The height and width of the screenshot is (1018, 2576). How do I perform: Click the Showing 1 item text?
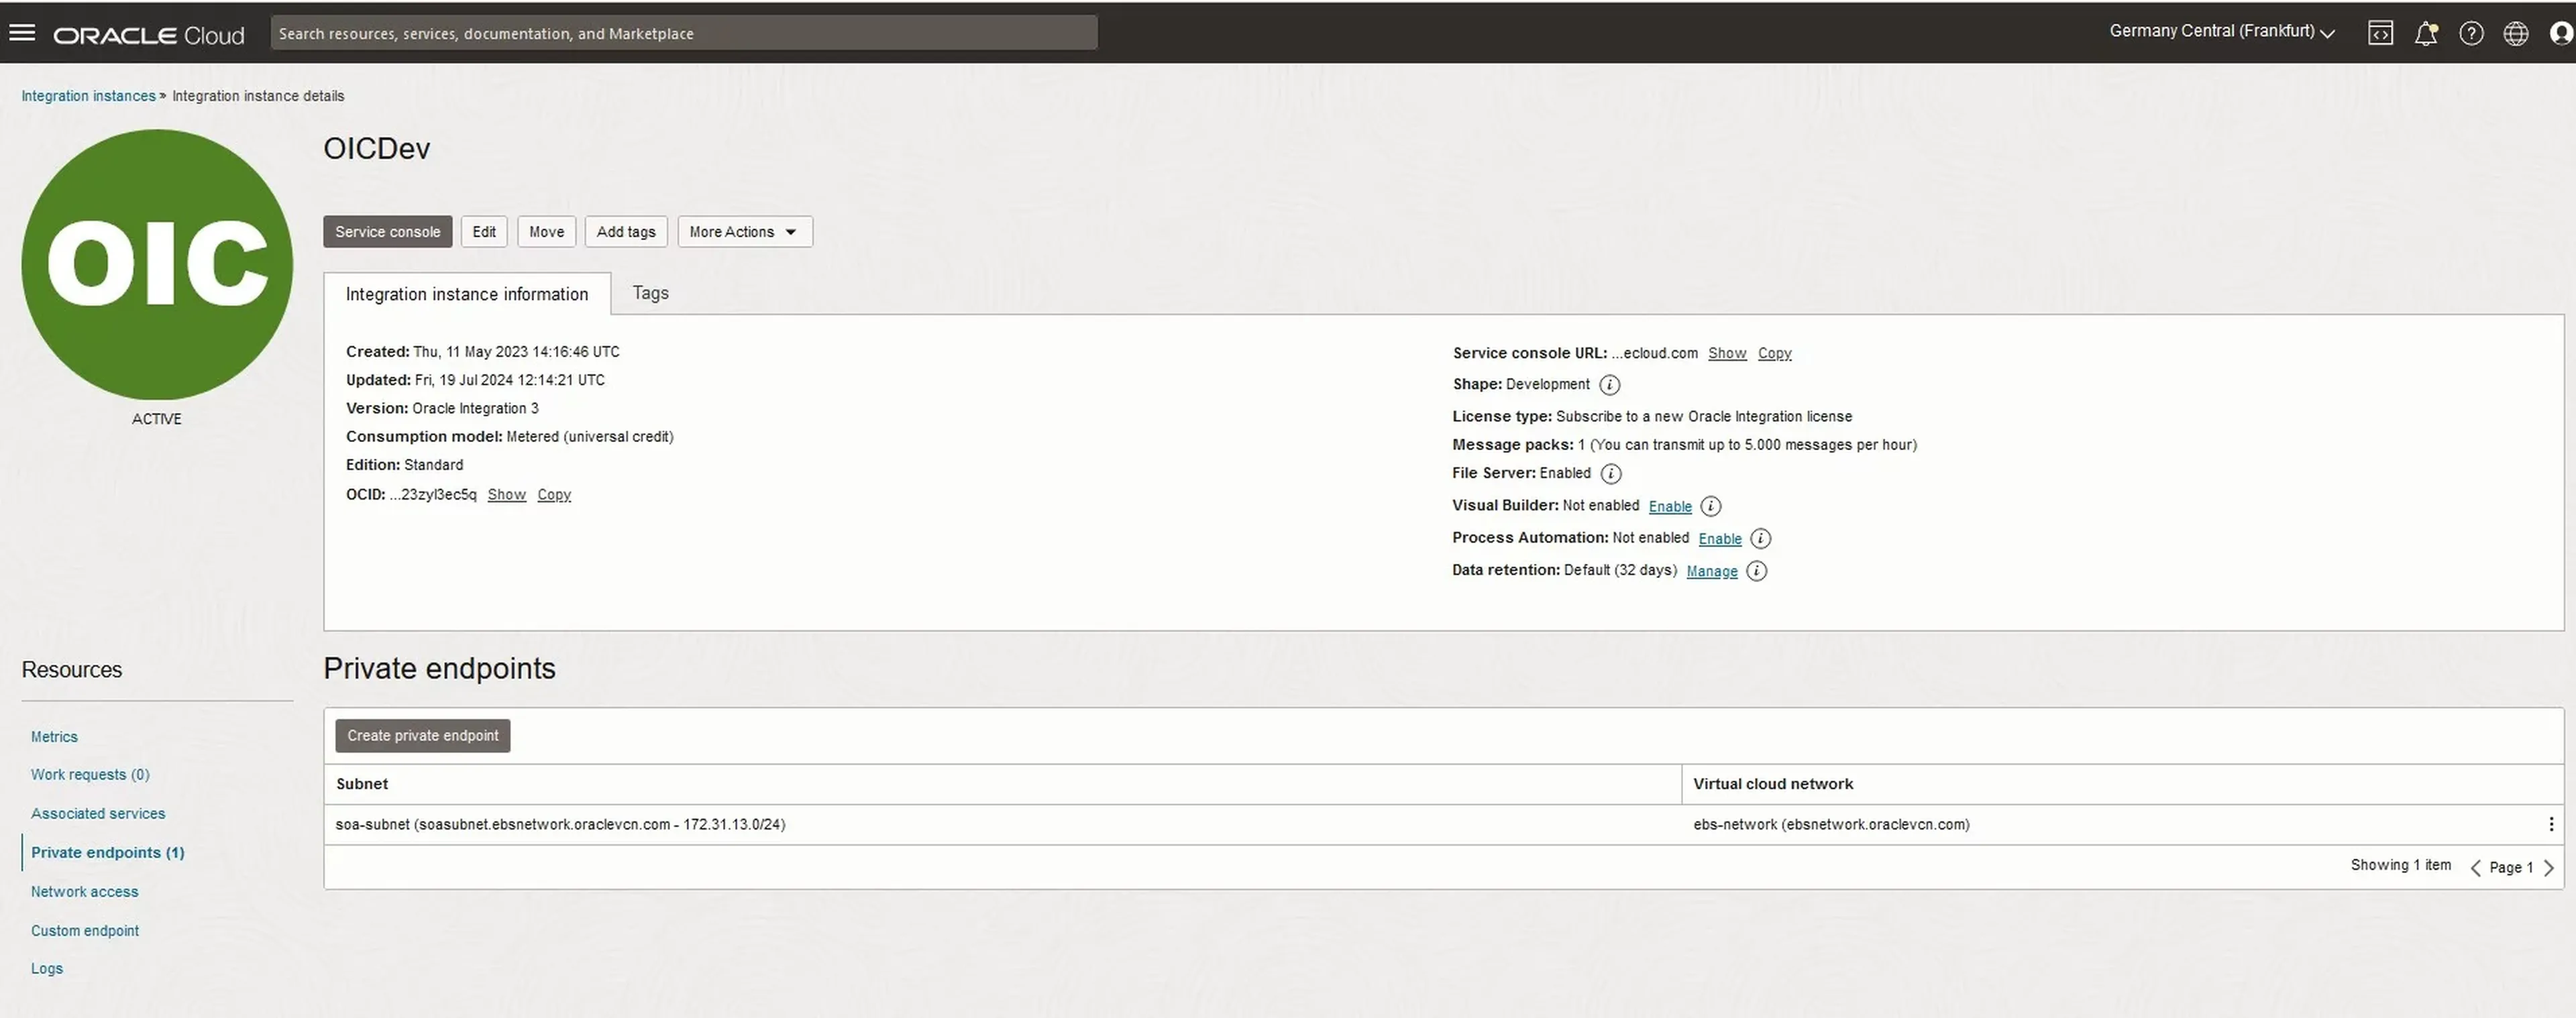click(2400, 865)
